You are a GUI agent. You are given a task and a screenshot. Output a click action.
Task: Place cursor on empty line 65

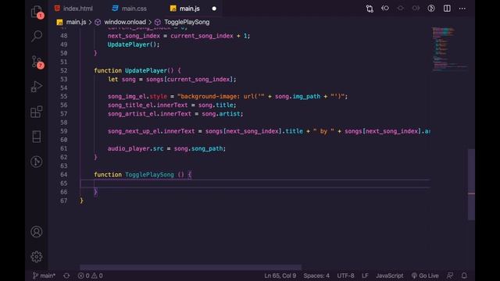(x=255, y=183)
